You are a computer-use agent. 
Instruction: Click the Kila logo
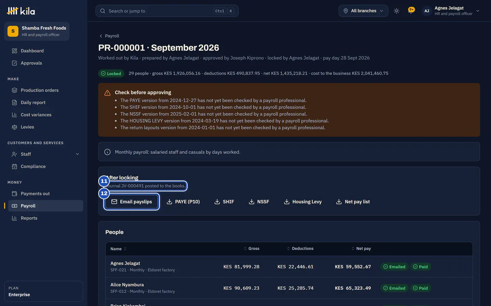pyautogui.click(x=21, y=11)
